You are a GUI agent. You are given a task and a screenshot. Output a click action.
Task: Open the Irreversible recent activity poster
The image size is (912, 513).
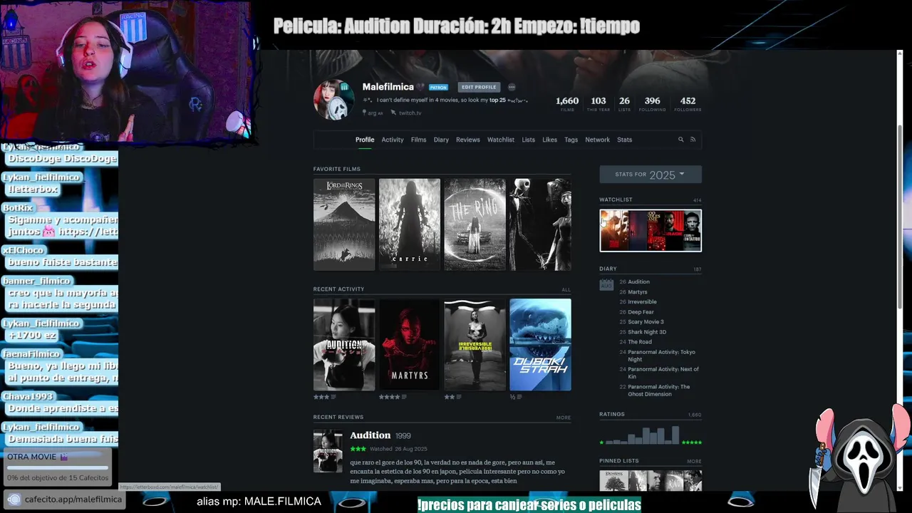(x=475, y=345)
